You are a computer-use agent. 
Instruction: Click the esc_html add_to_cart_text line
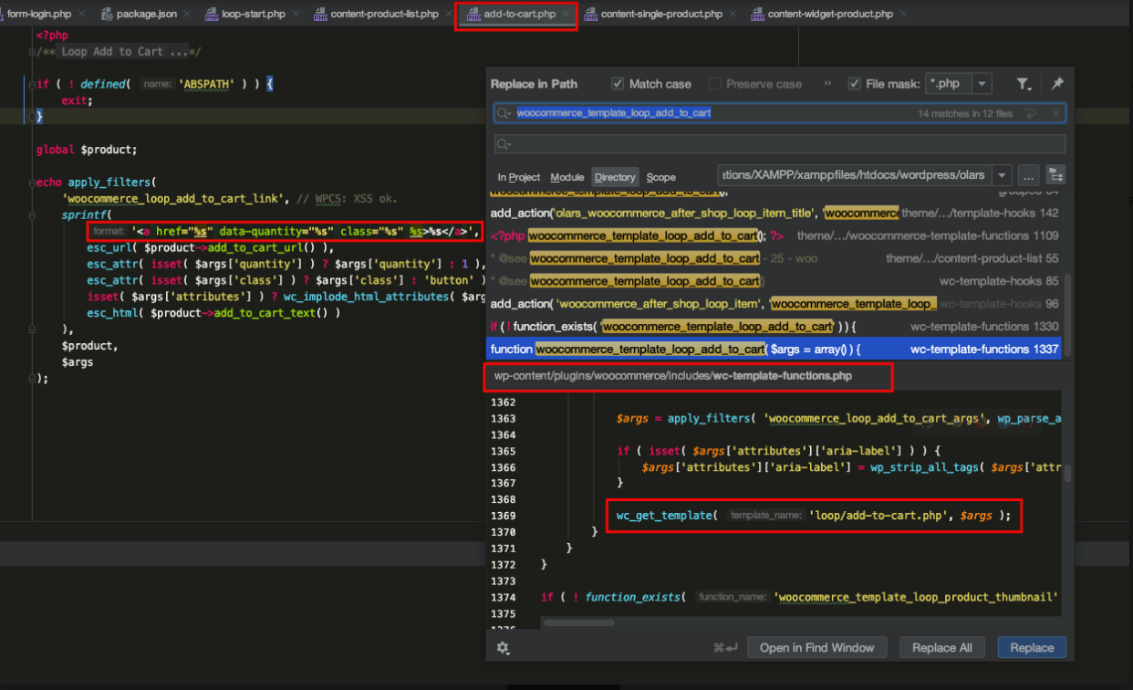(213, 314)
